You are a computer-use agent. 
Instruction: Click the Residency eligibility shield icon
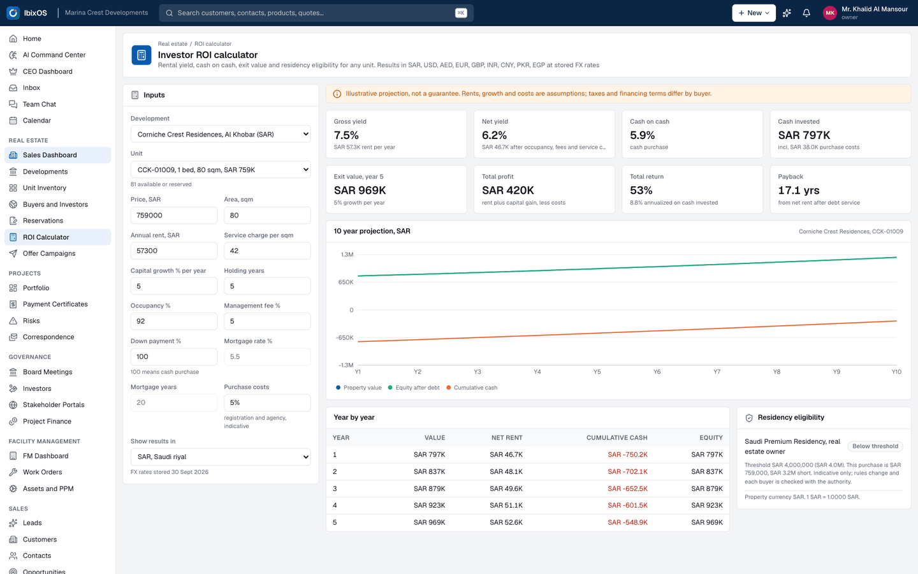coord(749,418)
